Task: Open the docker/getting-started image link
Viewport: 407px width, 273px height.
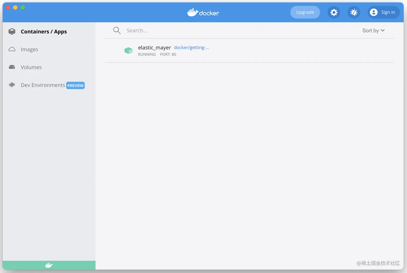Action: (x=191, y=47)
